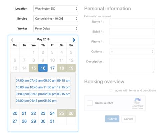Select the 04:45 pm time slot
This screenshot has width=158, height=133.
(36, 101)
